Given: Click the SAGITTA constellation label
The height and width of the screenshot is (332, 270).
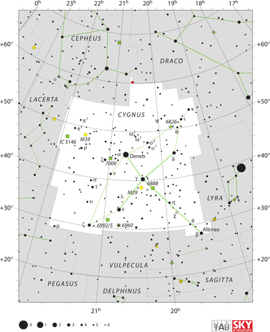Looking at the screenshot, I should pos(219,280).
